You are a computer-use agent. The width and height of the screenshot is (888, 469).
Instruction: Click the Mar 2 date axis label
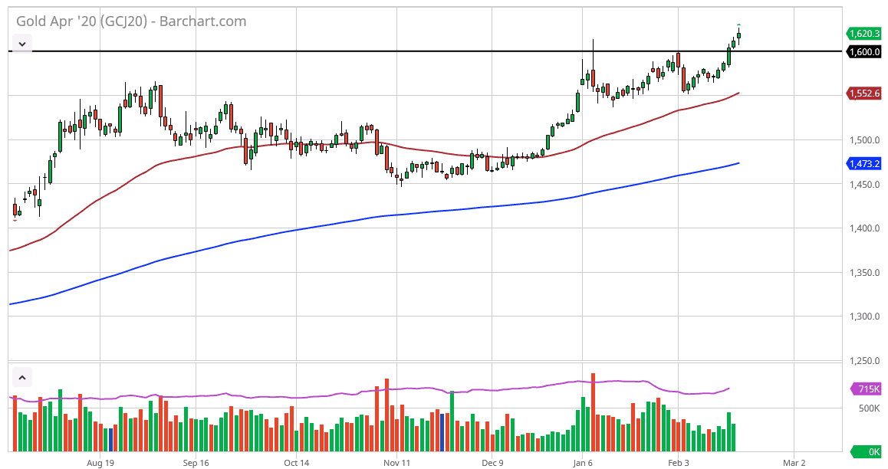[x=794, y=463]
